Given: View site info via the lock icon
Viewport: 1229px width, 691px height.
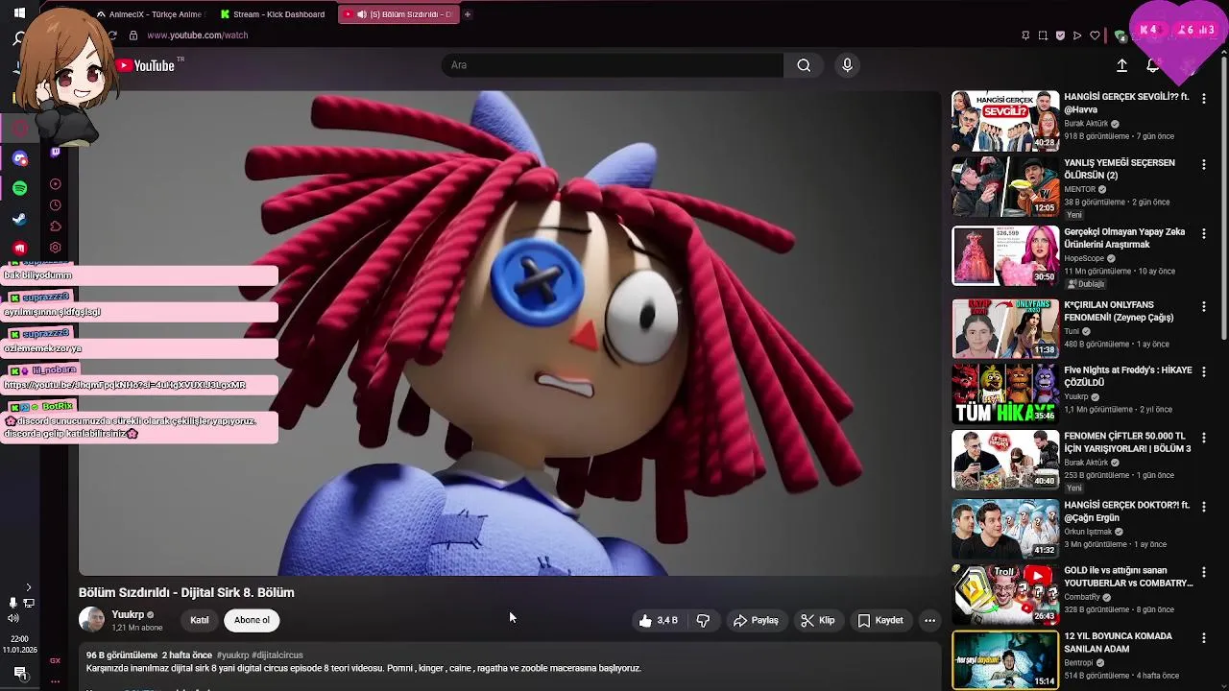Looking at the screenshot, I should [133, 36].
